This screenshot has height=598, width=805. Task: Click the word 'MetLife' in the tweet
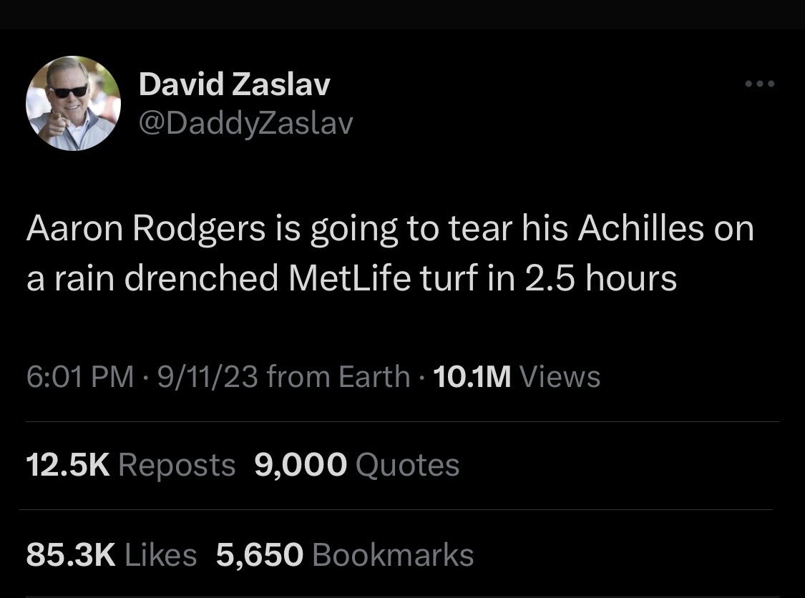tap(352, 279)
